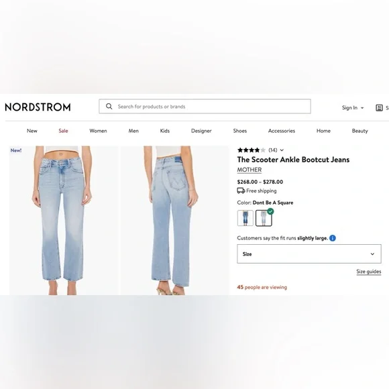This screenshot has height=389, width=389.
Task: Open the Sale menu
Action: [63, 131]
